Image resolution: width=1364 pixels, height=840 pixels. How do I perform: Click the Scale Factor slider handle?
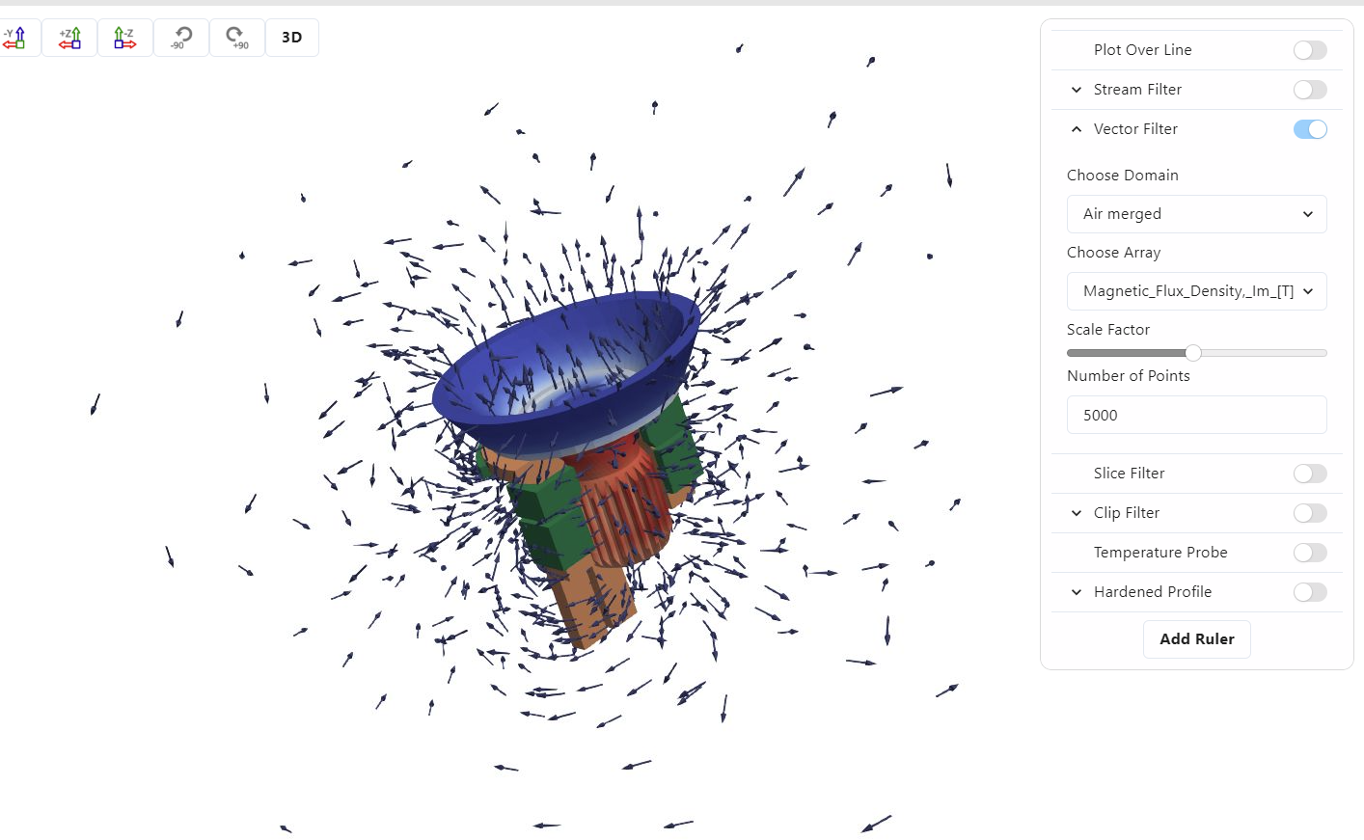(1193, 353)
